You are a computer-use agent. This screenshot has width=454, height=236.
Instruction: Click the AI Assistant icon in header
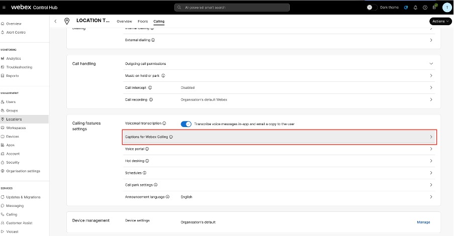[406, 8]
